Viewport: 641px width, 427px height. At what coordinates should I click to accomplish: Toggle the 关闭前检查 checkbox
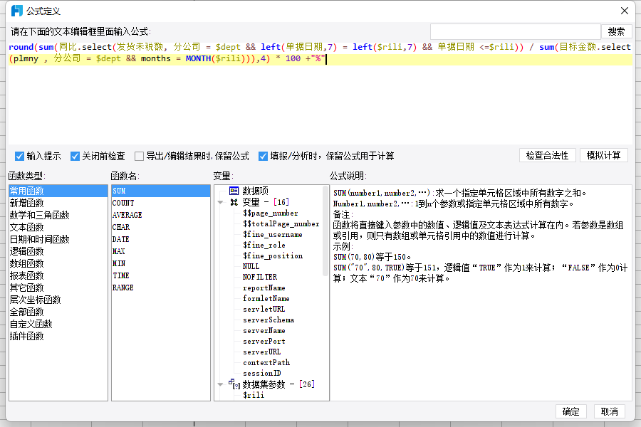[x=75, y=156]
